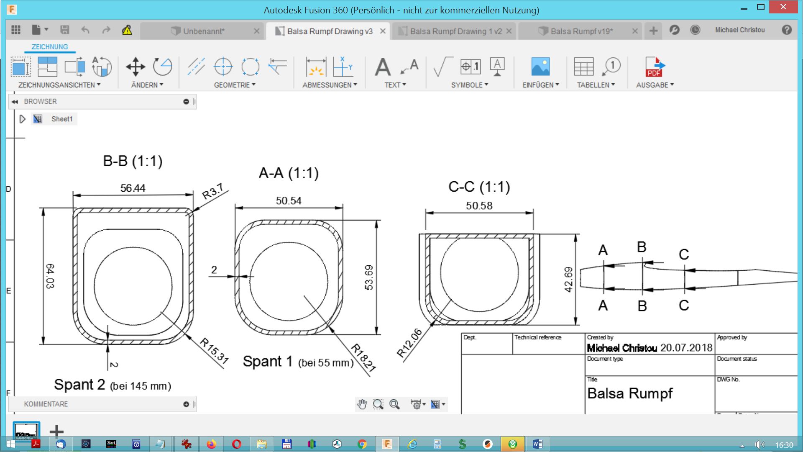Add a new sheet with plus button
The width and height of the screenshot is (803, 452).
pos(56,431)
